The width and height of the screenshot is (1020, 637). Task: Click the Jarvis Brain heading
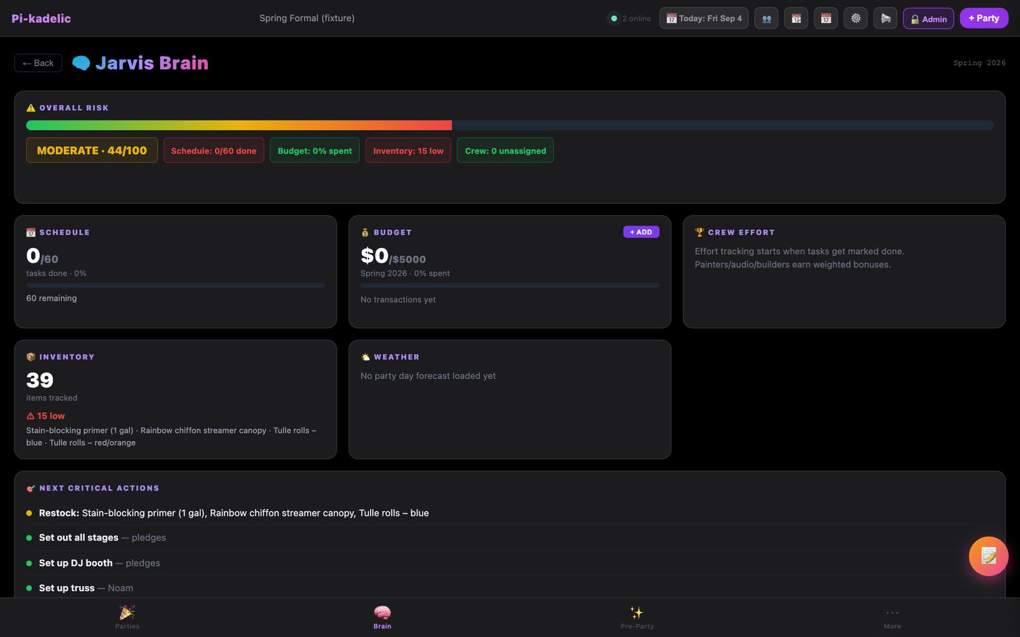click(152, 63)
